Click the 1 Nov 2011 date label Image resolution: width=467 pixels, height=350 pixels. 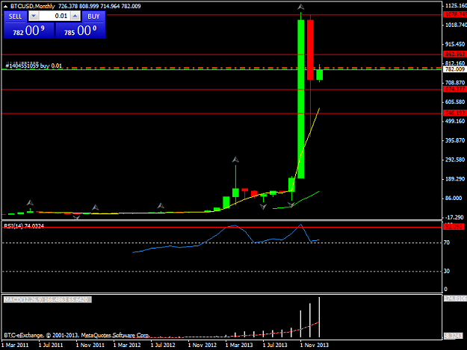[x=90, y=345]
